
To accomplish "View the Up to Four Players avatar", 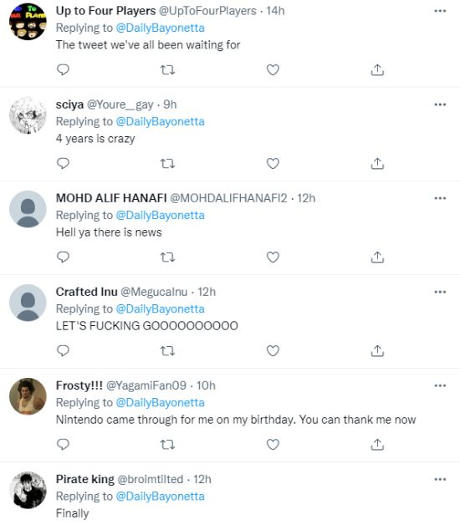I will coord(28,22).
